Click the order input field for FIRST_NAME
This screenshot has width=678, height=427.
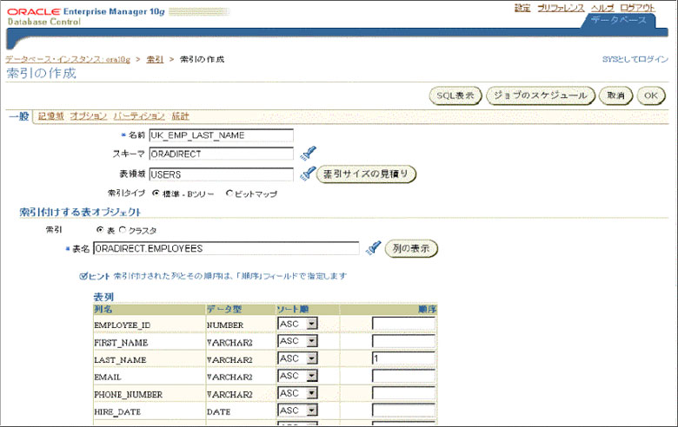tap(403, 341)
